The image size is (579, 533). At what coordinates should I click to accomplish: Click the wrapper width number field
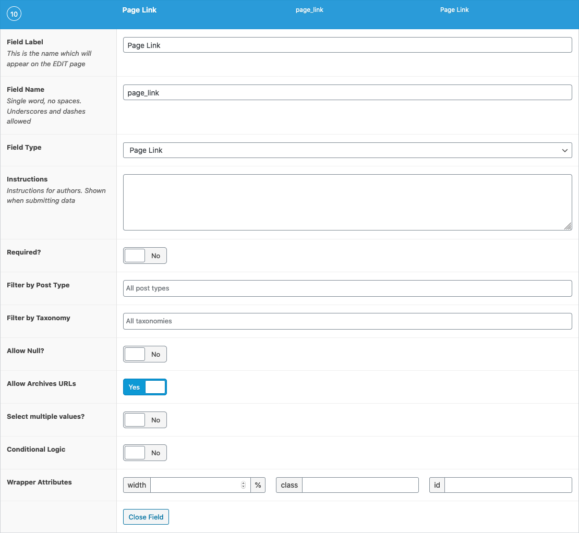point(195,486)
